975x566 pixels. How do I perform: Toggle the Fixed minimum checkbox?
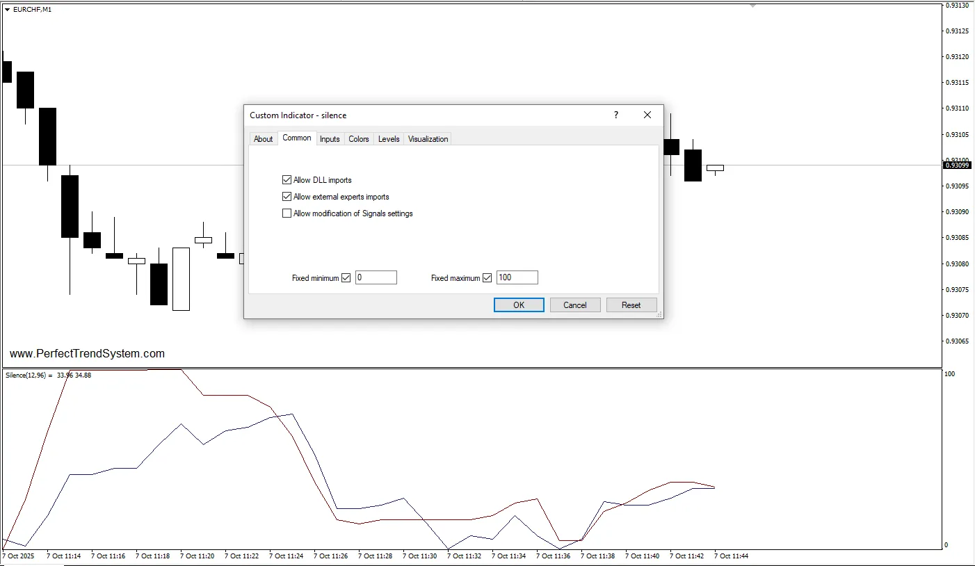pyautogui.click(x=346, y=278)
